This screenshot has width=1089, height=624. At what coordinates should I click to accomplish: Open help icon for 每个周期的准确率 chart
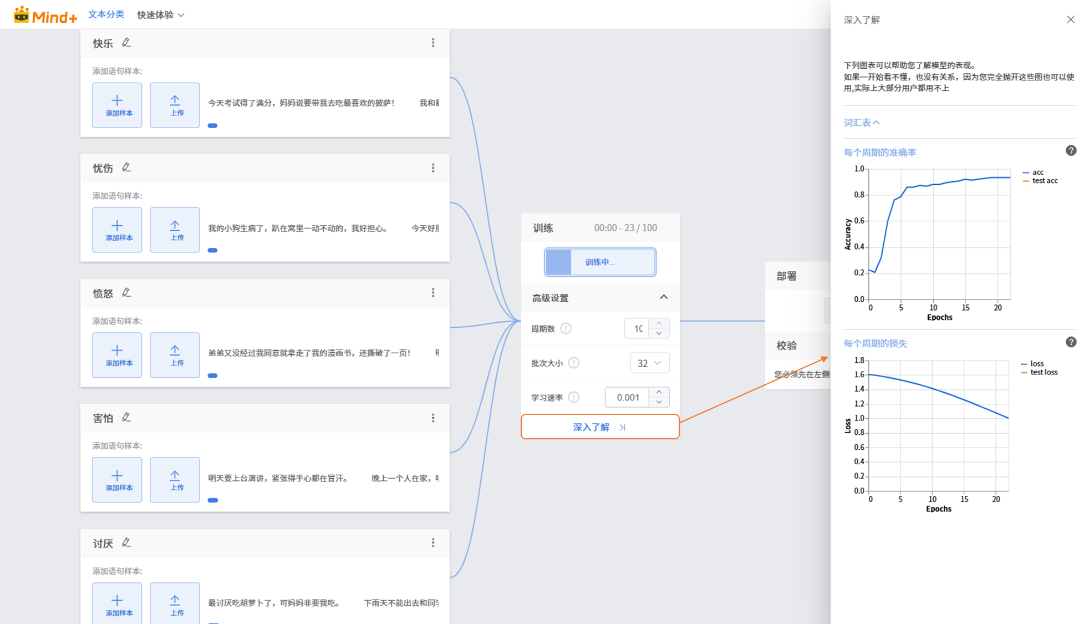coord(1071,151)
